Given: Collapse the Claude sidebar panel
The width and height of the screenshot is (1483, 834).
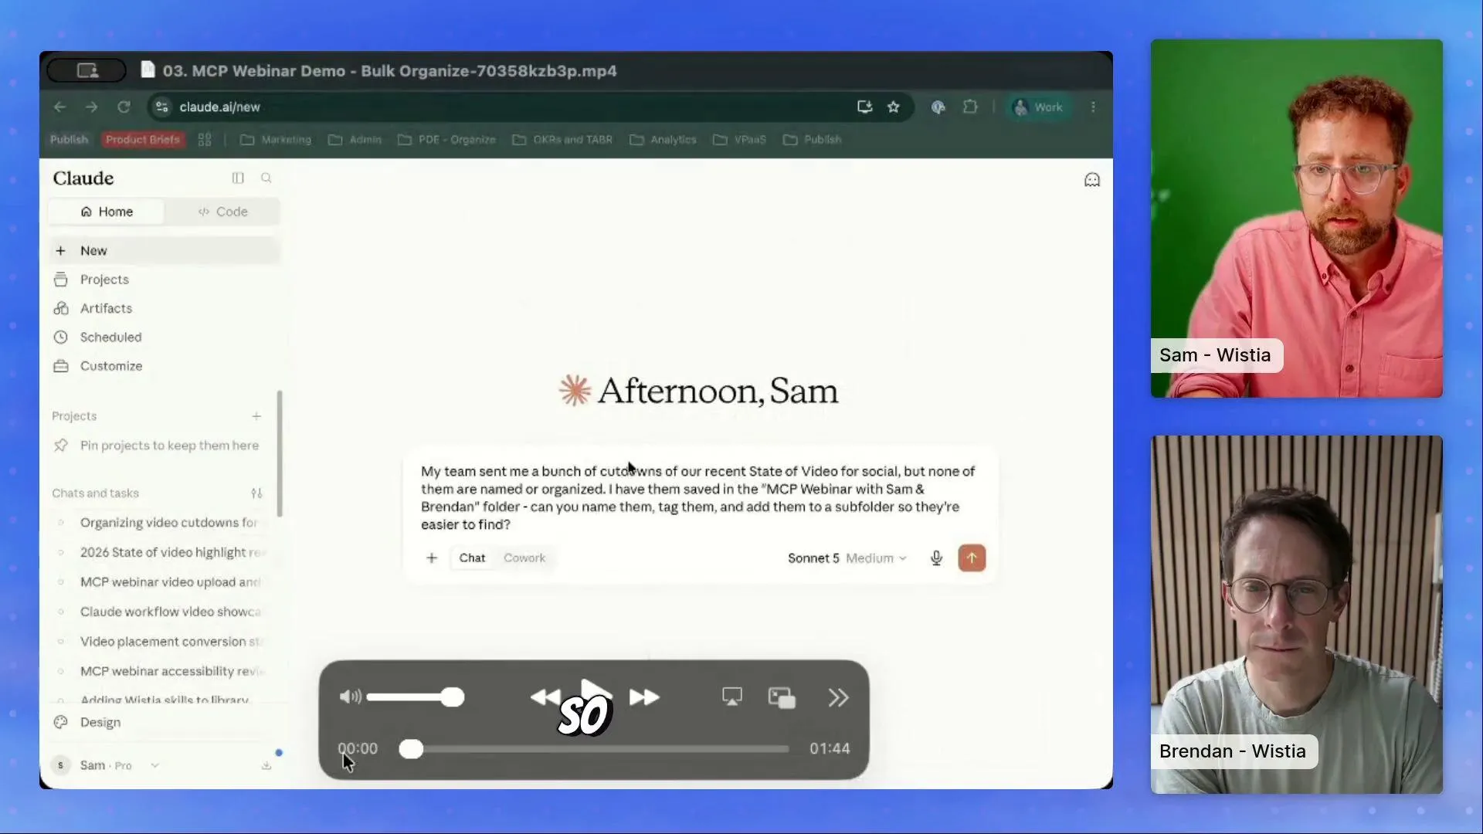Looking at the screenshot, I should tap(238, 178).
